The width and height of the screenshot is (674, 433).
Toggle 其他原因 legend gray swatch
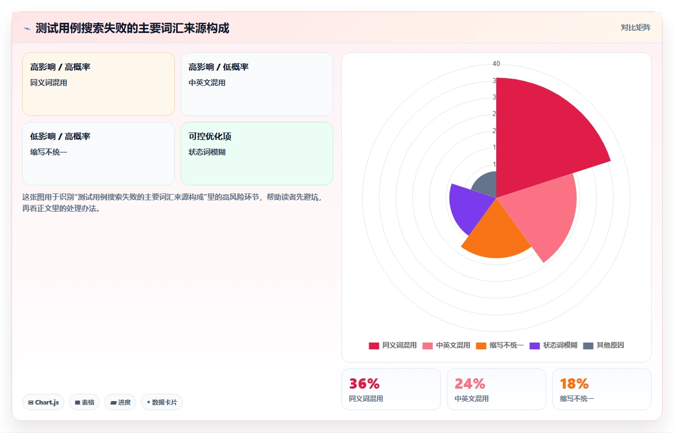click(588, 345)
